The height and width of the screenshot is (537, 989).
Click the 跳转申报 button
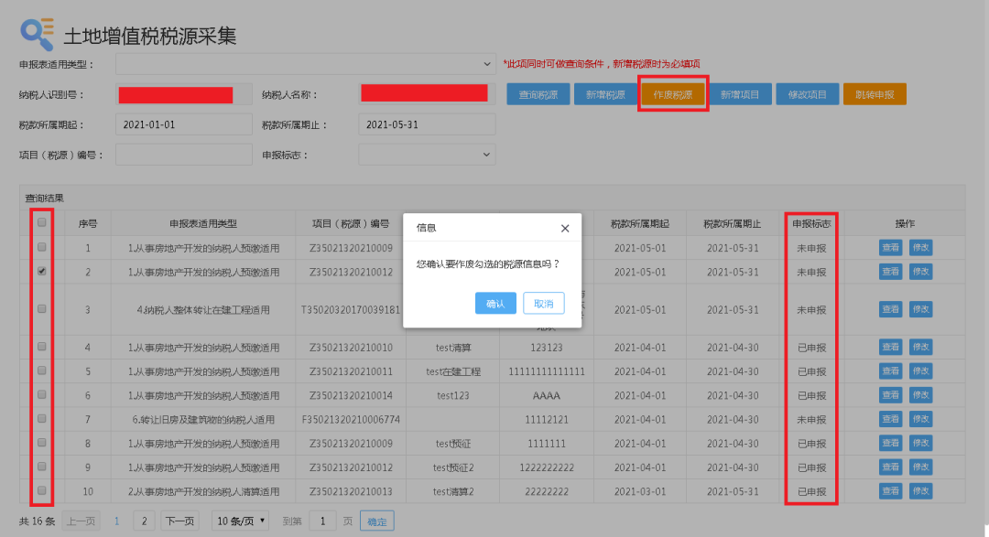tap(875, 93)
